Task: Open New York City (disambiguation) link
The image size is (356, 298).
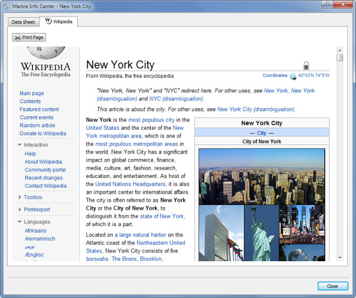Action: point(256,109)
